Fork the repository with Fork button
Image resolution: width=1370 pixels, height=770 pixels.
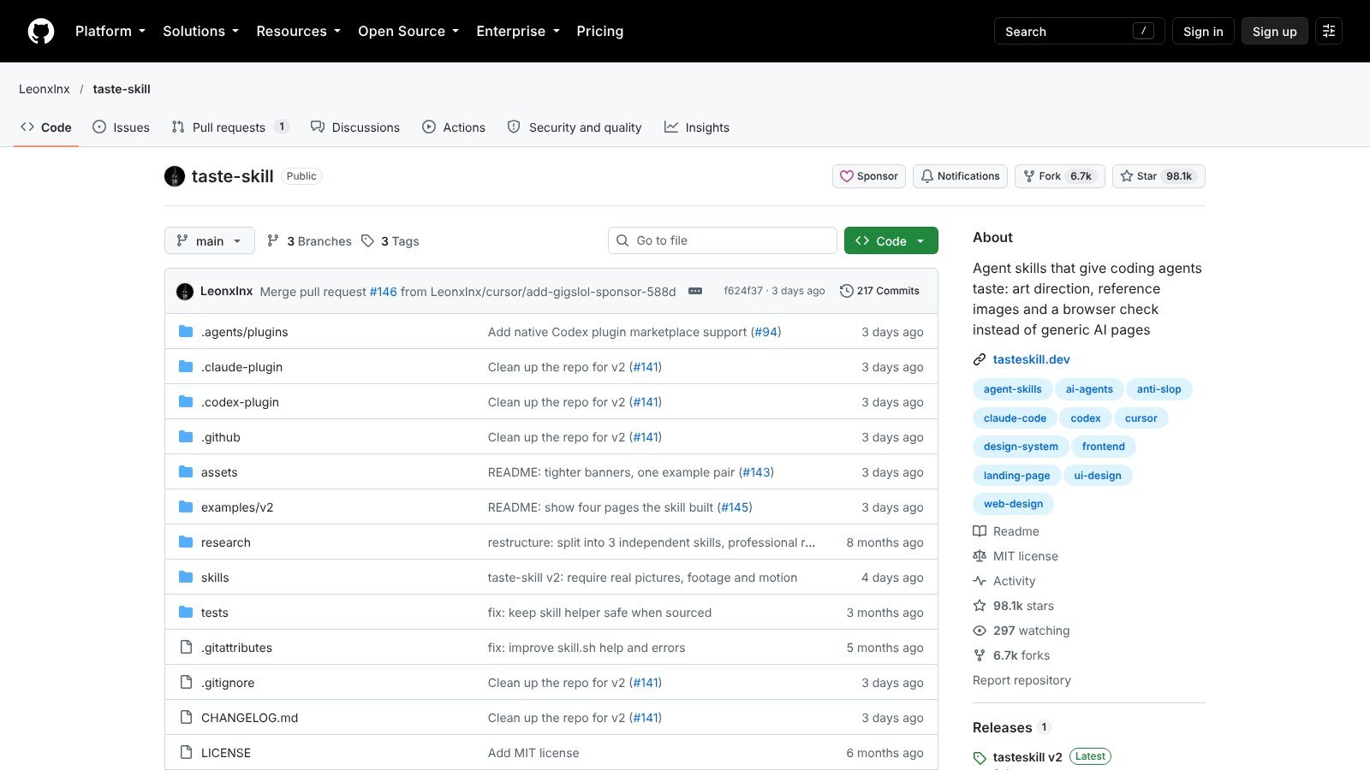click(1060, 176)
